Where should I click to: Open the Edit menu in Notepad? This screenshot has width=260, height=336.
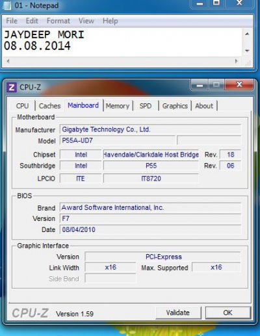pos(32,21)
